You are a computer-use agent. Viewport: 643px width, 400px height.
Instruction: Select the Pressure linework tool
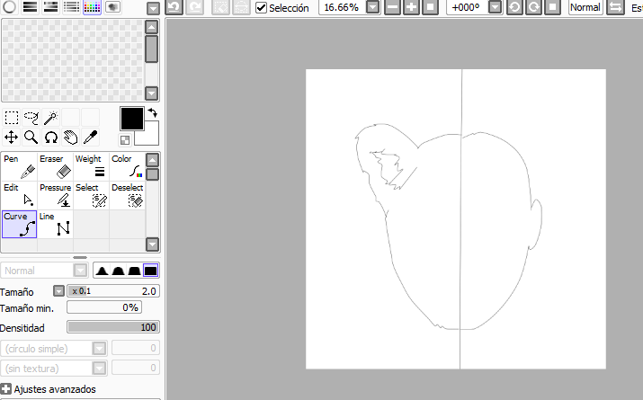(56, 195)
